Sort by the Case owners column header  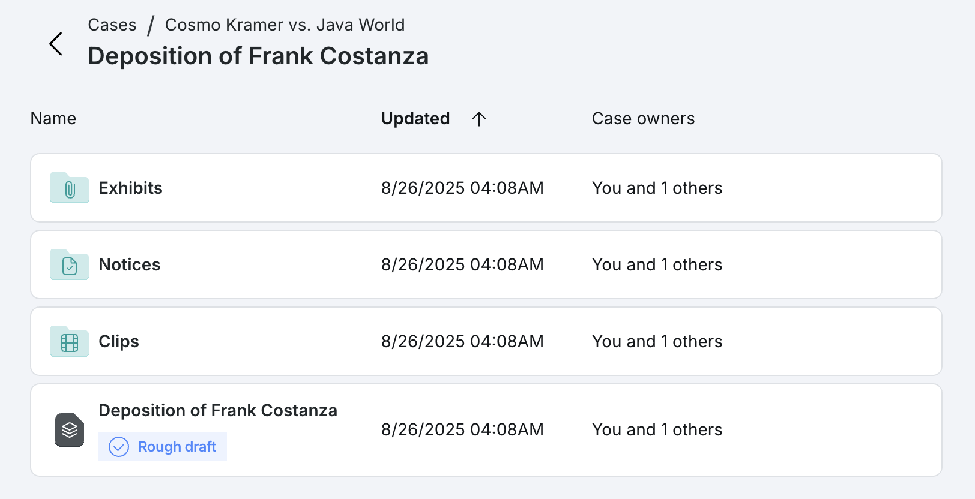pos(643,119)
